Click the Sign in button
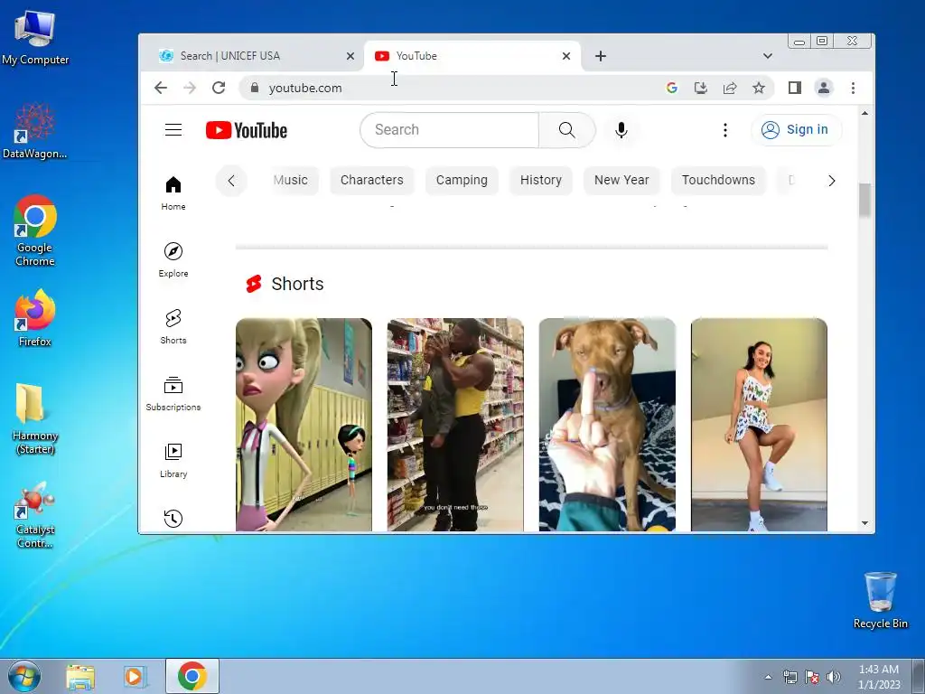Image resolution: width=925 pixels, height=694 pixels. (x=796, y=130)
